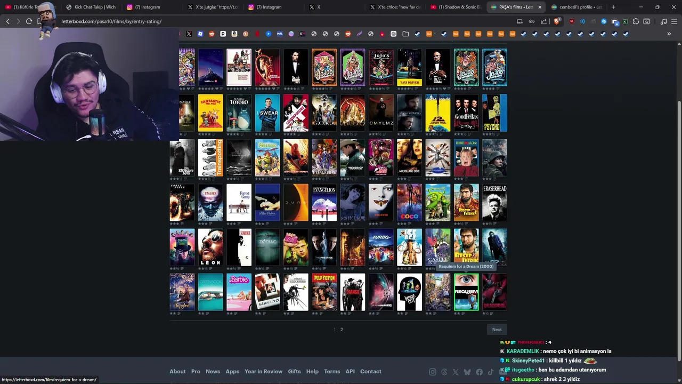Click the share page icon in address bar
The width and height of the screenshot is (682, 384).
click(x=543, y=21)
